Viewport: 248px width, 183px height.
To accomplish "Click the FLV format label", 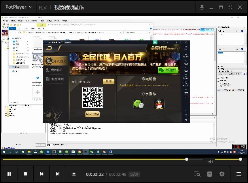I will click(x=43, y=8).
